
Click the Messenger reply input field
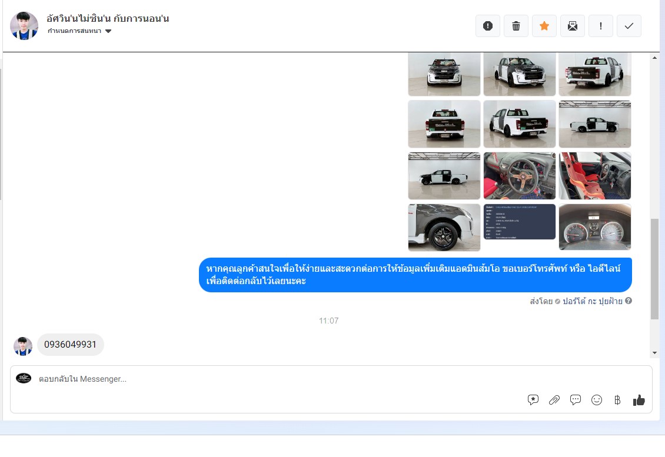[265, 379]
